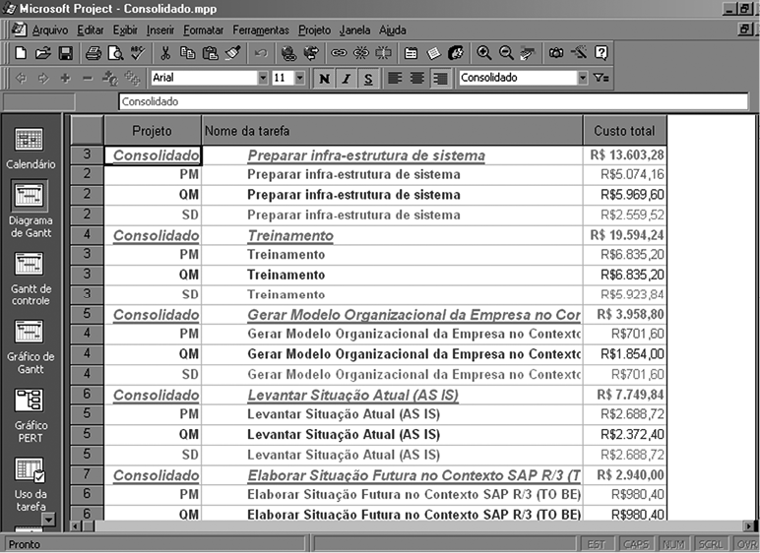Expand the Arial font dropdown
This screenshot has height=553, width=760.
point(263,78)
